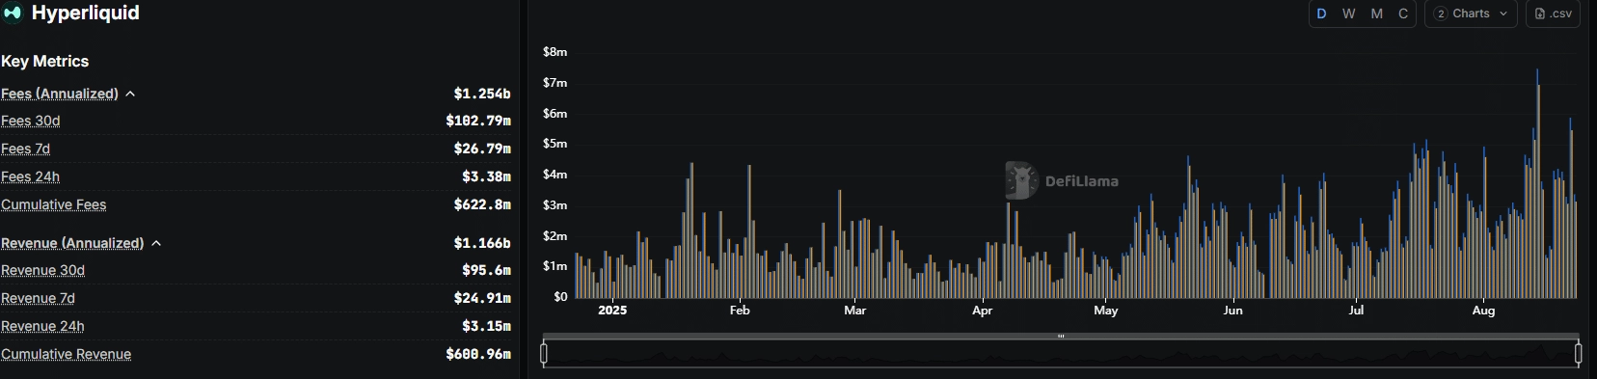Image resolution: width=1597 pixels, height=379 pixels.
Task: Click the Revenue 30d label
Action: point(43,270)
